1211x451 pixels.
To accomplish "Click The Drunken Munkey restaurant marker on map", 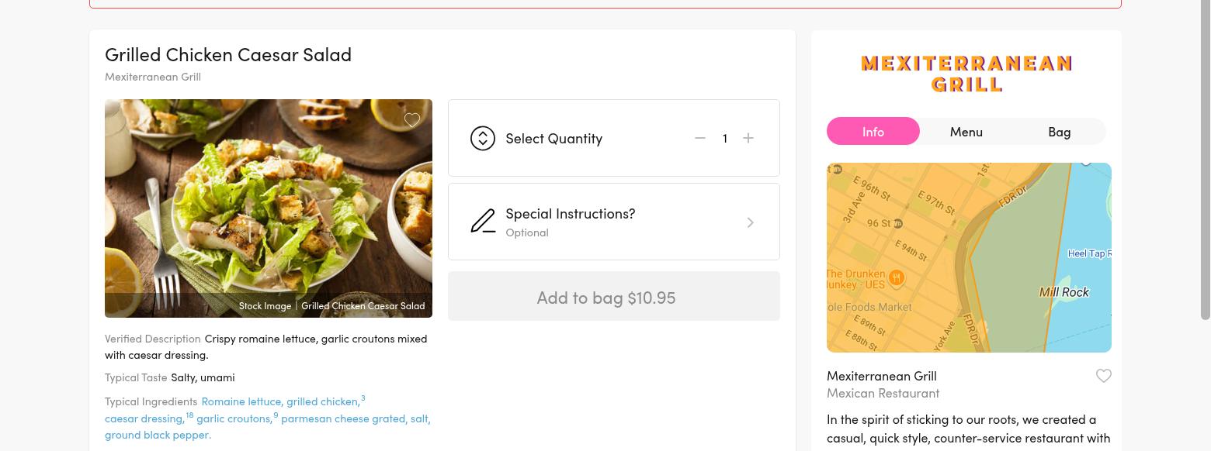I will pyautogui.click(x=897, y=277).
